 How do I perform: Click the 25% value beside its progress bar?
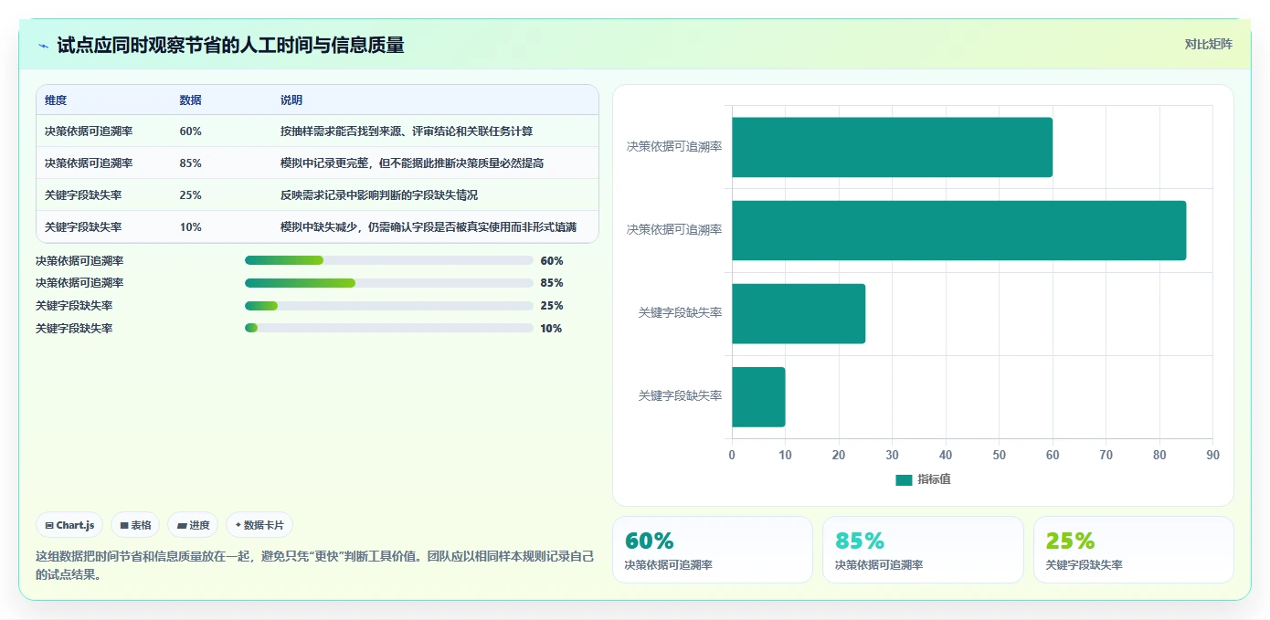[x=552, y=306]
